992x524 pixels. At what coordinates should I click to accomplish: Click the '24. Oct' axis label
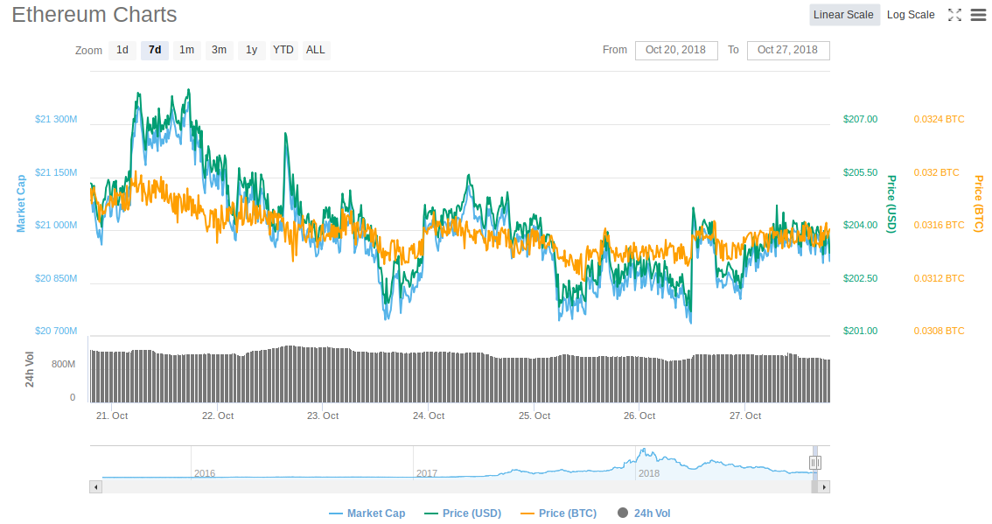click(x=429, y=416)
